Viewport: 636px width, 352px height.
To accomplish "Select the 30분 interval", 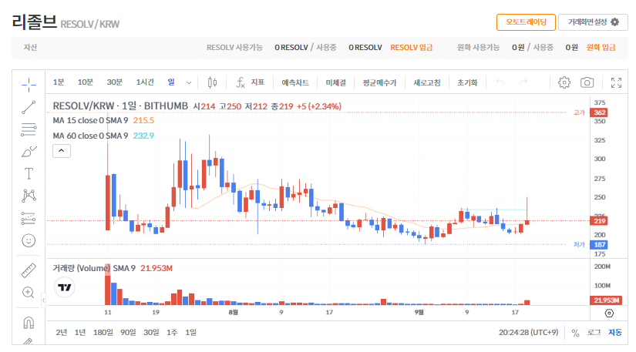I will 114,82.
